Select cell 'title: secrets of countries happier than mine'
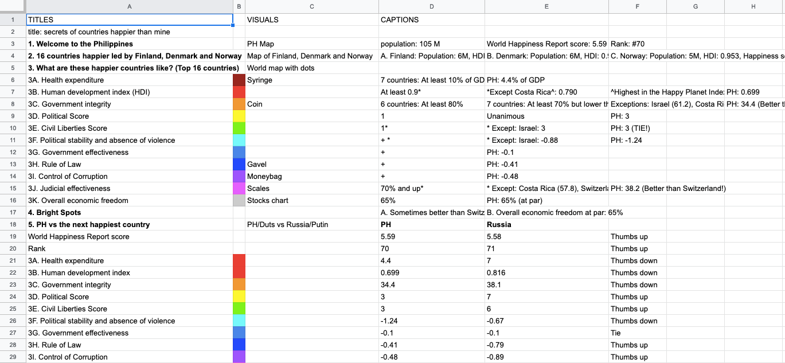Image resolution: width=785 pixels, height=363 pixels. click(129, 32)
